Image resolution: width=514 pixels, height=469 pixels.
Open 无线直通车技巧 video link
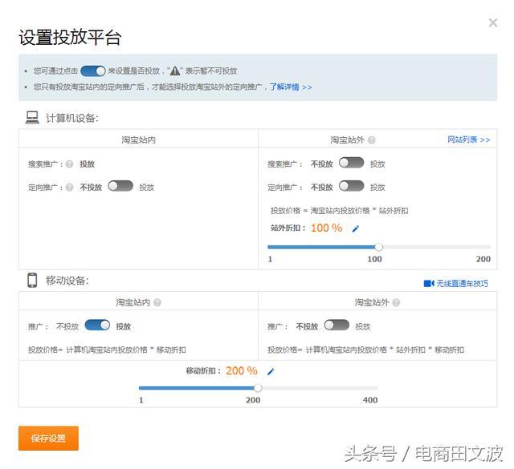455,283
